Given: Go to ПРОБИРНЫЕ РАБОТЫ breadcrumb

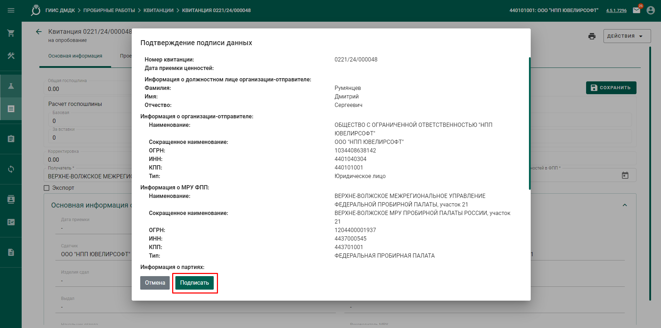Looking at the screenshot, I should (109, 10).
